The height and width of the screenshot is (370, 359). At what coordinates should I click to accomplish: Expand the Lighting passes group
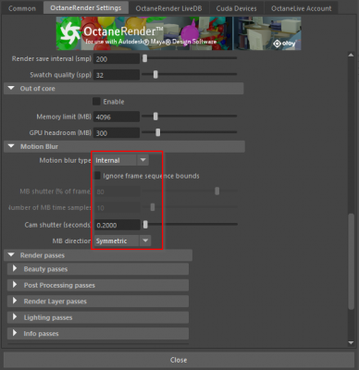15,317
